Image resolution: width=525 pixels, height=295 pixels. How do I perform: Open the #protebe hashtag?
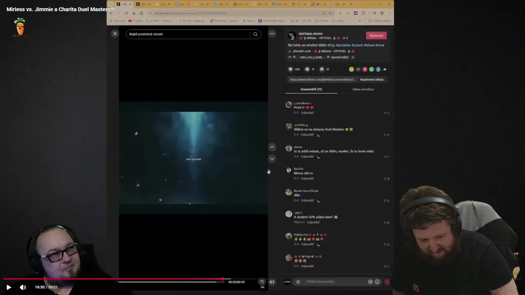[343, 45]
